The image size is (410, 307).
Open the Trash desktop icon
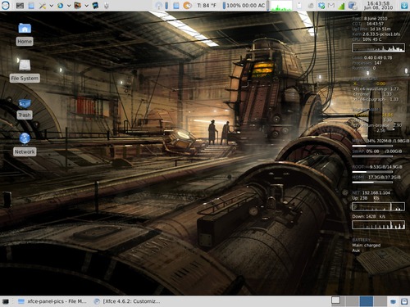click(25, 109)
